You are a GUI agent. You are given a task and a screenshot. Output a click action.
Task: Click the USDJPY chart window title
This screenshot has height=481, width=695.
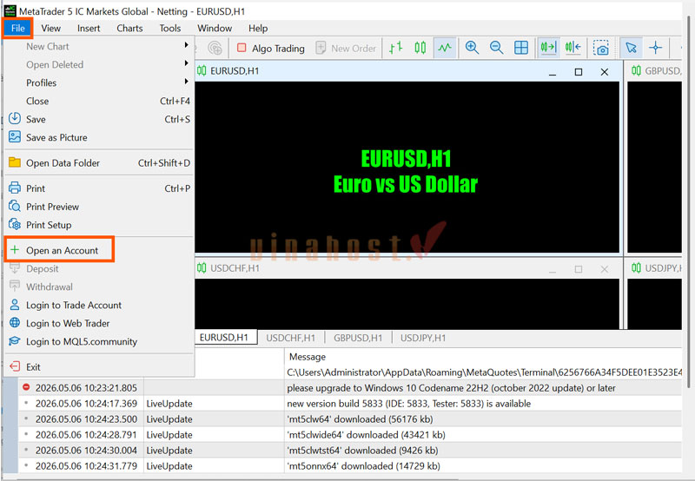coord(663,268)
